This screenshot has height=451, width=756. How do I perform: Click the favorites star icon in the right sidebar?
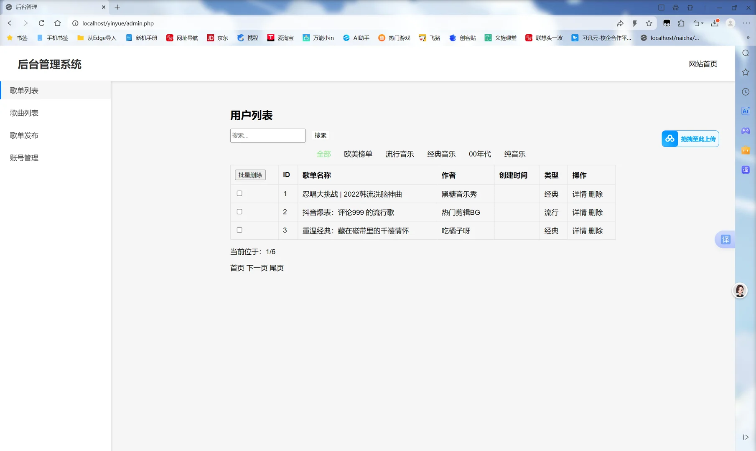coord(745,72)
